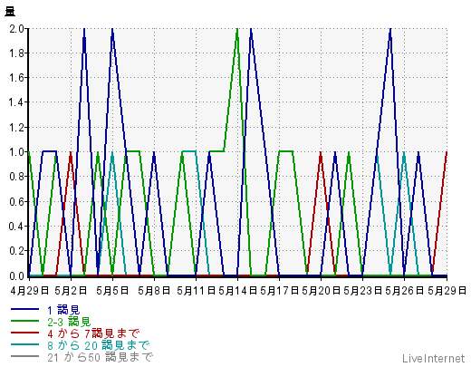
Task: Click the 5月29日 x-axis date label
Action: (447, 291)
